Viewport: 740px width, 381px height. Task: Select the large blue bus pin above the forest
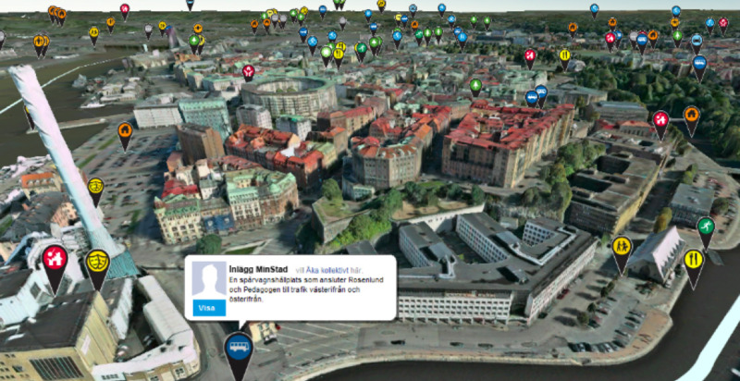[x=699, y=64]
